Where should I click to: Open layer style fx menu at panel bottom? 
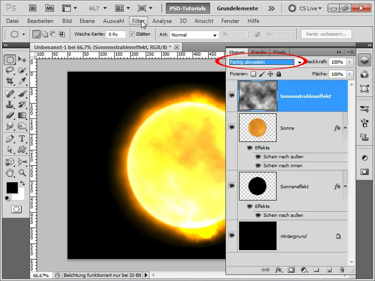[278, 270]
